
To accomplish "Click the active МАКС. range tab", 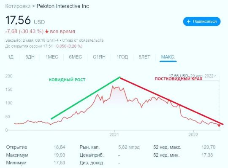I will 168,57.
